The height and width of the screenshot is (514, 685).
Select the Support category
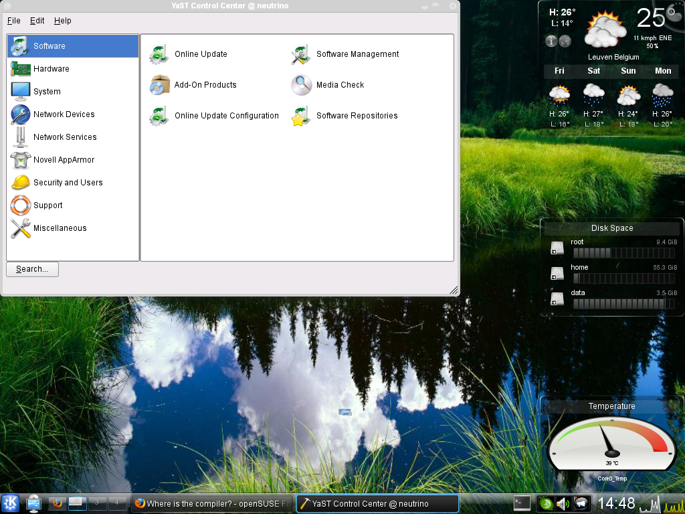click(x=73, y=205)
